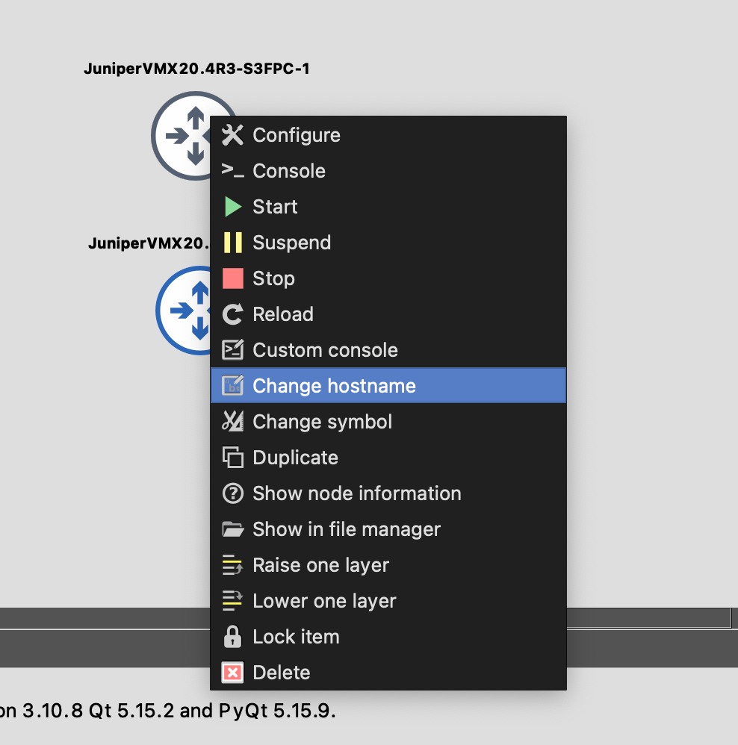The width and height of the screenshot is (738, 745).
Task: Click the Raise one layer icon
Action: point(232,565)
